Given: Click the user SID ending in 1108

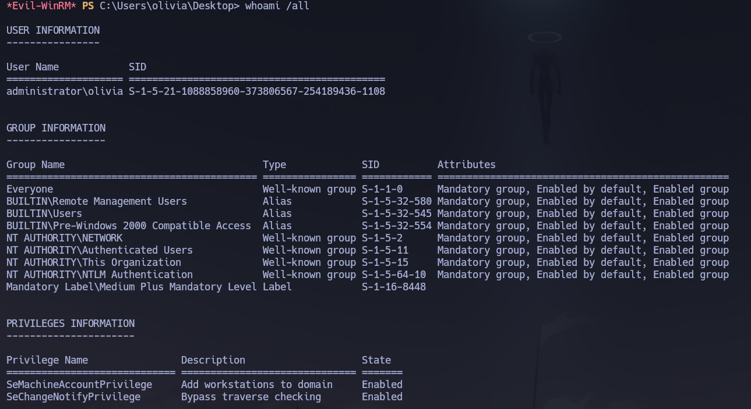Looking at the screenshot, I should [256, 91].
